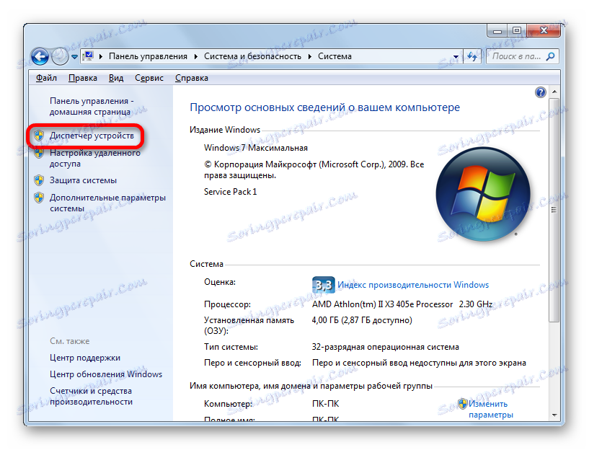Open the Справка menu

(x=192, y=78)
